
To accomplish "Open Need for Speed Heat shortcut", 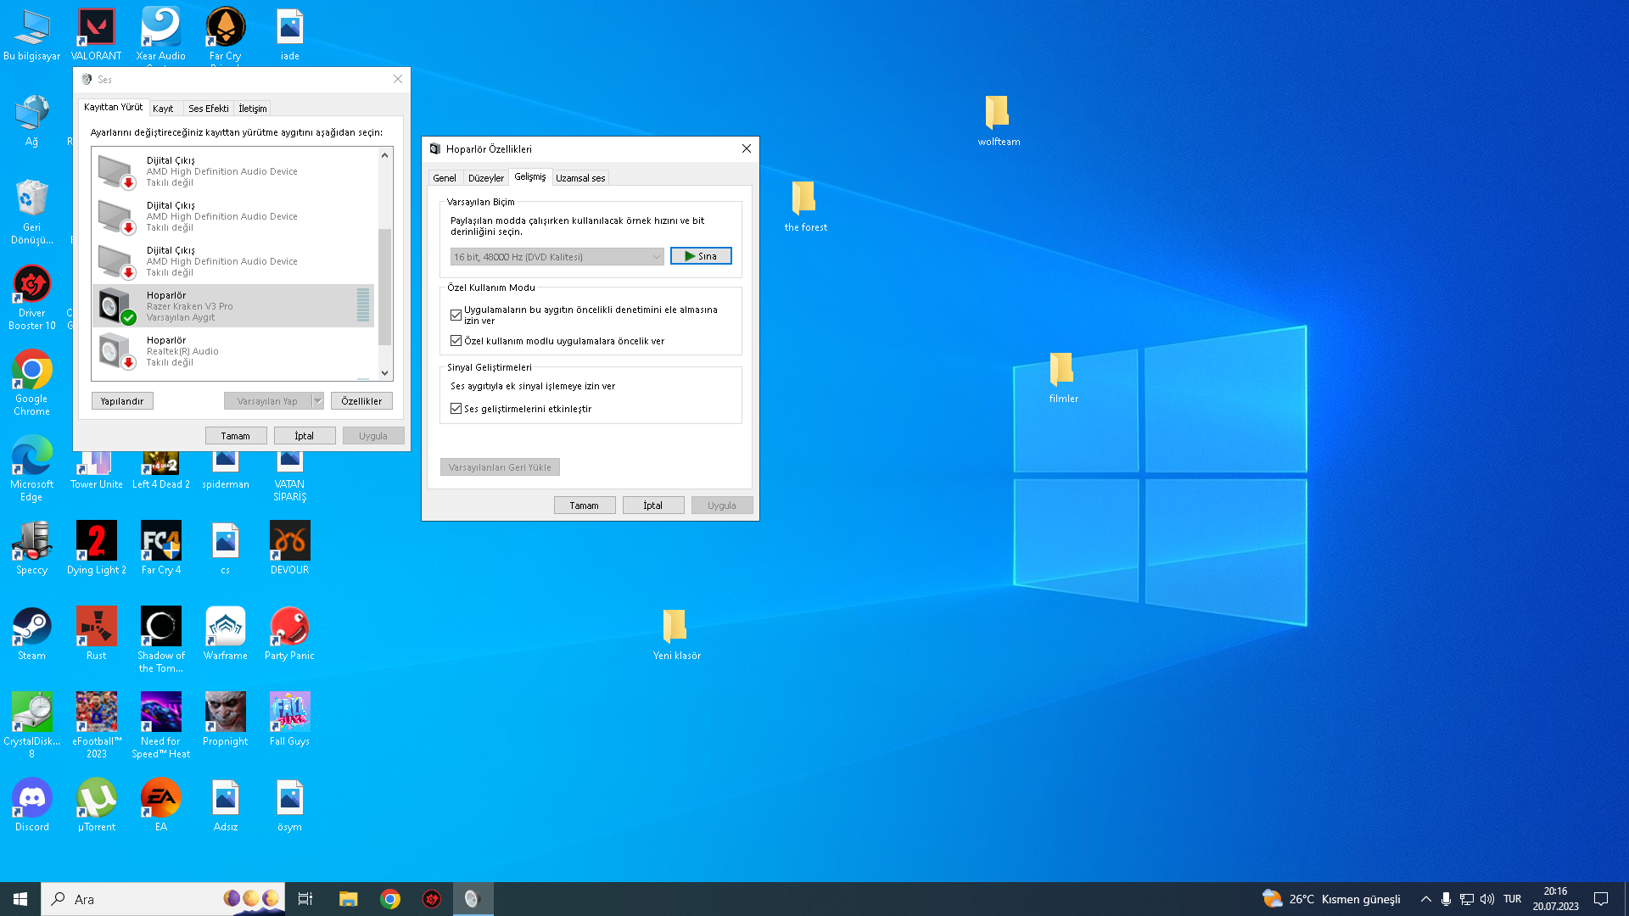I will click(x=160, y=725).
